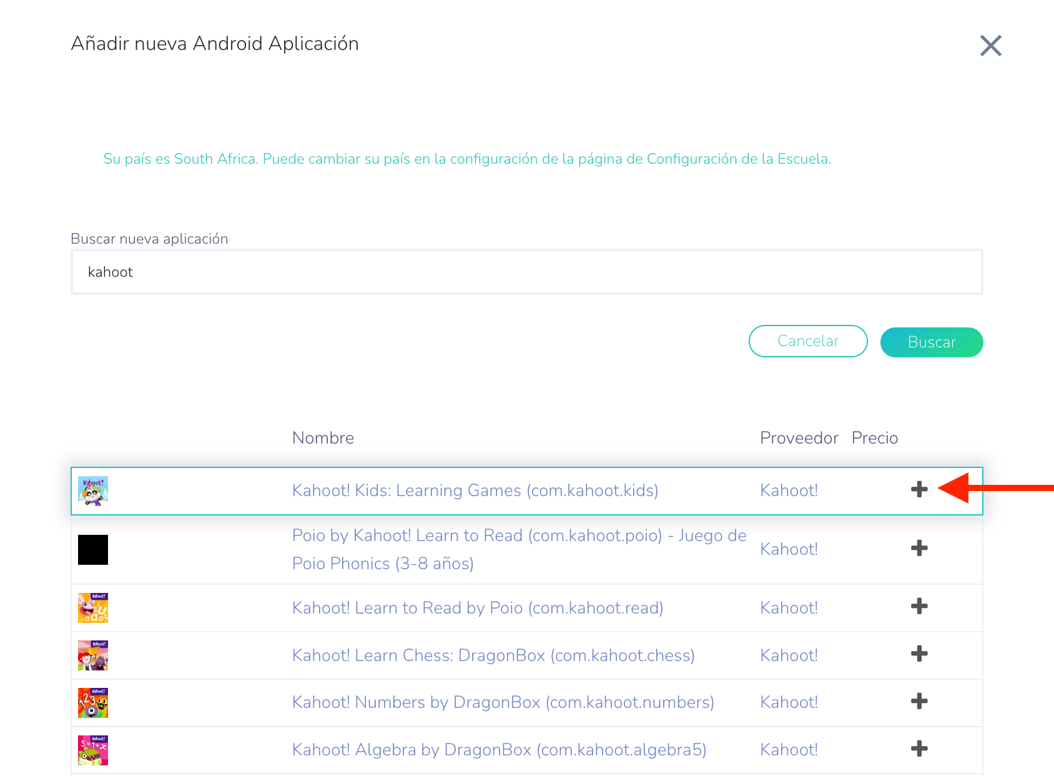Click the Kahoot! Kids app thumbnail
The height and width of the screenshot is (776, 1054).
(93, 490)
